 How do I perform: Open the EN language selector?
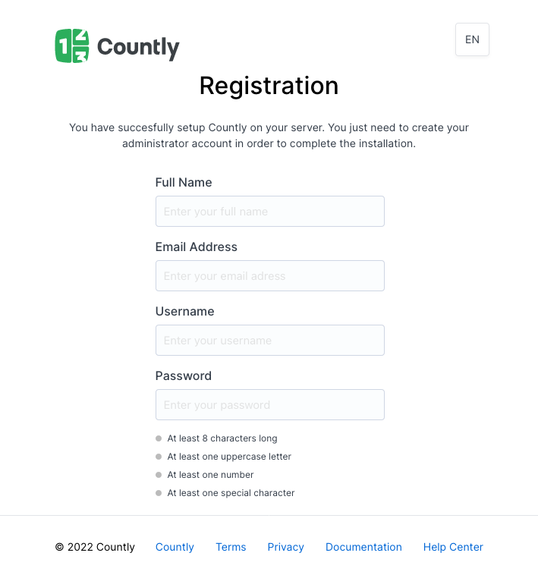click(472, 39)
